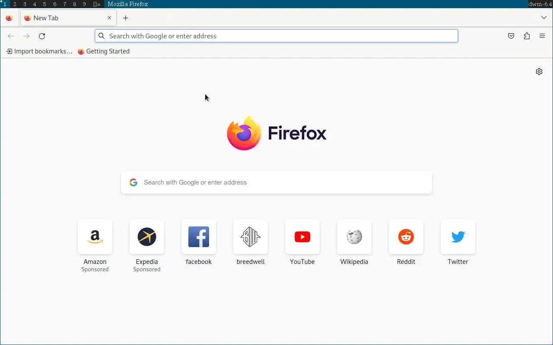Click the Google G icon in search box

point(133,182)
